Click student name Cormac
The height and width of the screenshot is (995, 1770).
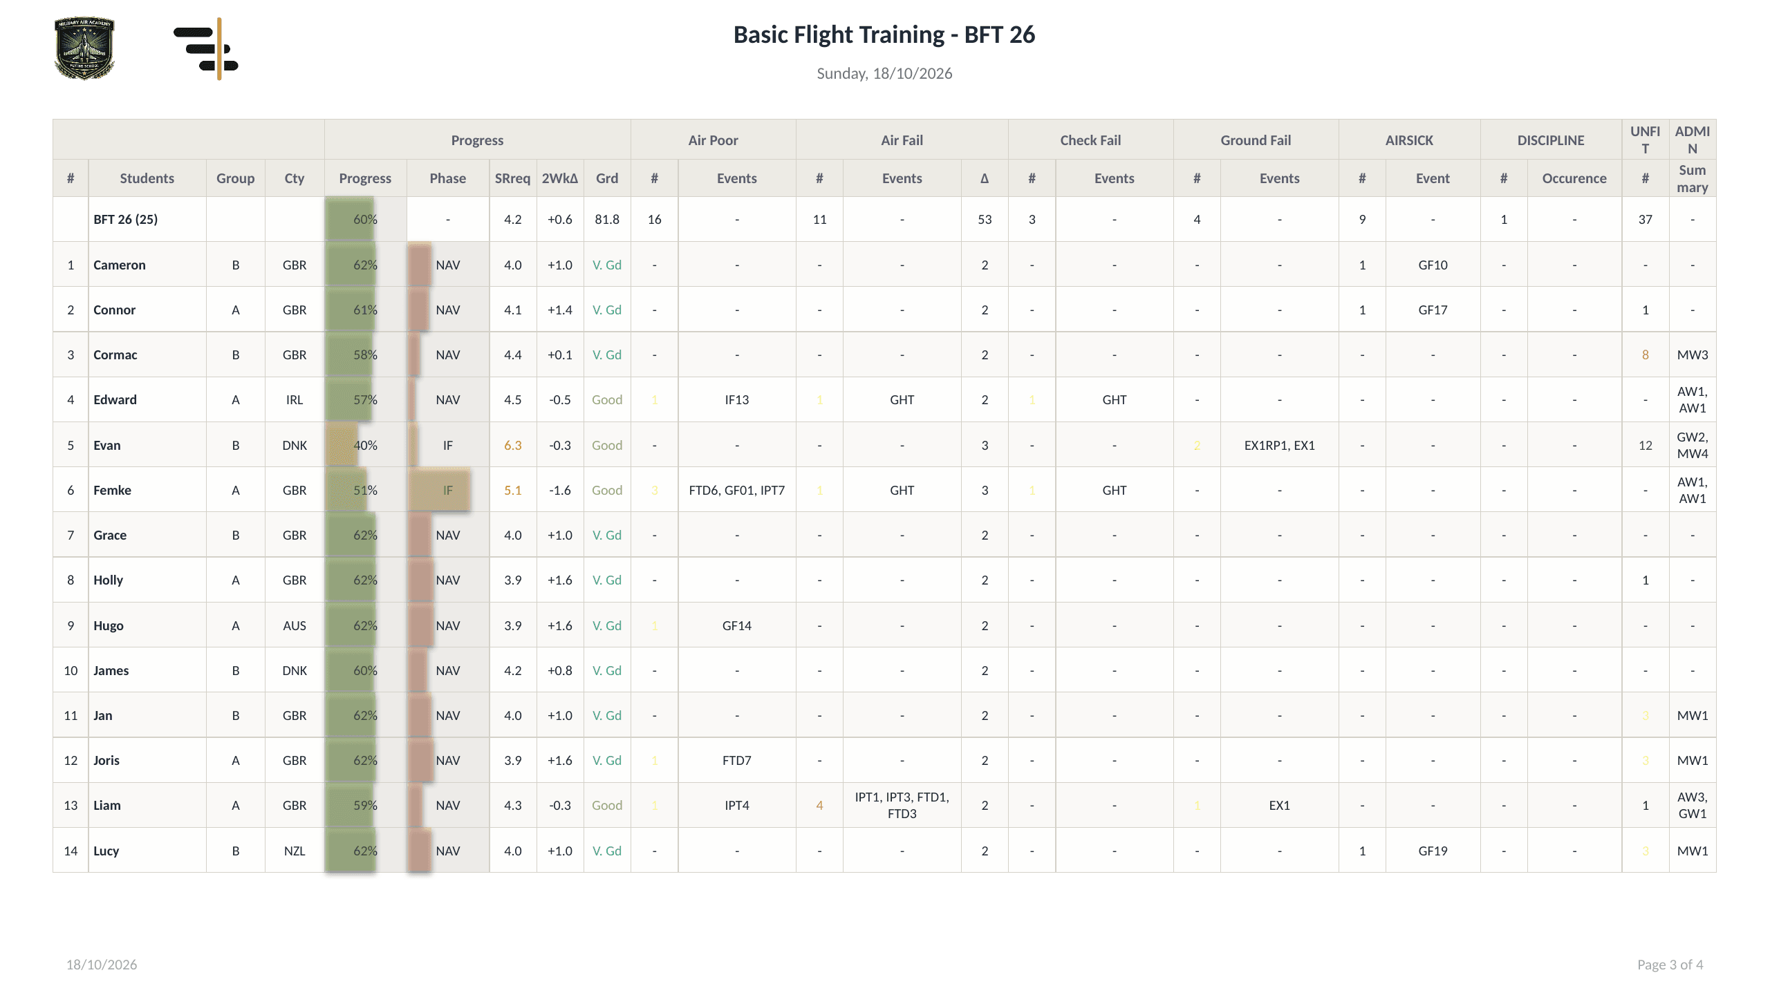115,354
